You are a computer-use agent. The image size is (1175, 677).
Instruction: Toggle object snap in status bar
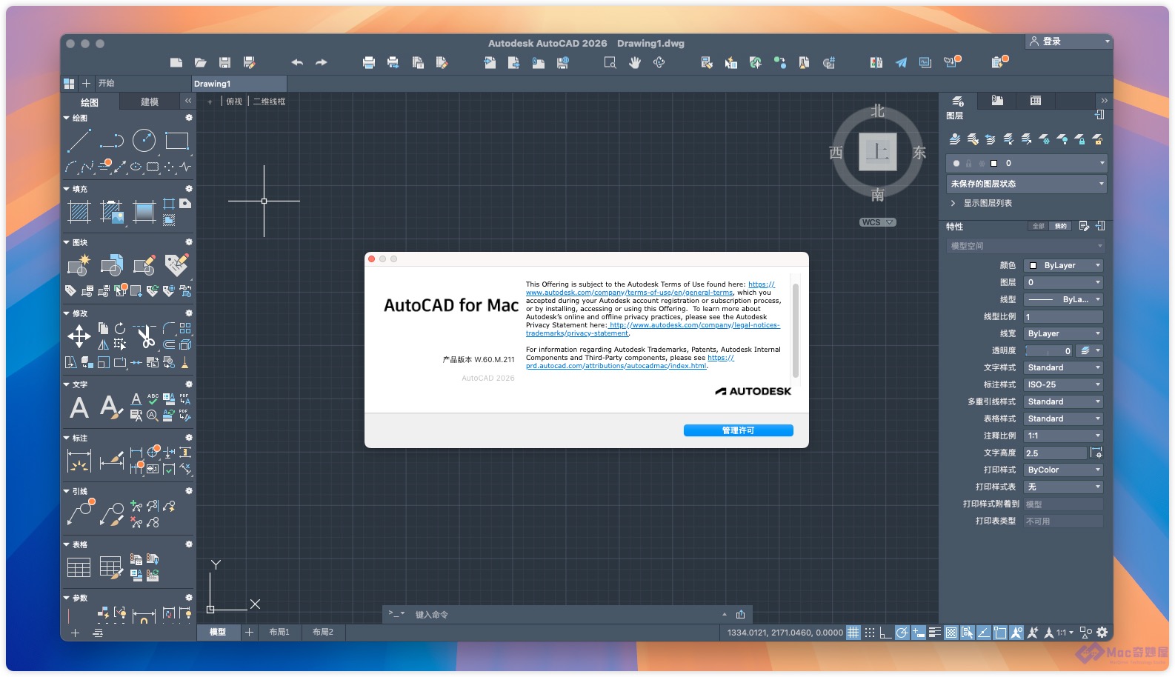tap(1000, 633)
